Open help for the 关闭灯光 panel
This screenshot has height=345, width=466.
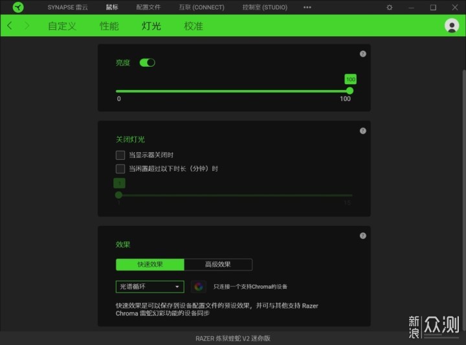coord(362,131)
